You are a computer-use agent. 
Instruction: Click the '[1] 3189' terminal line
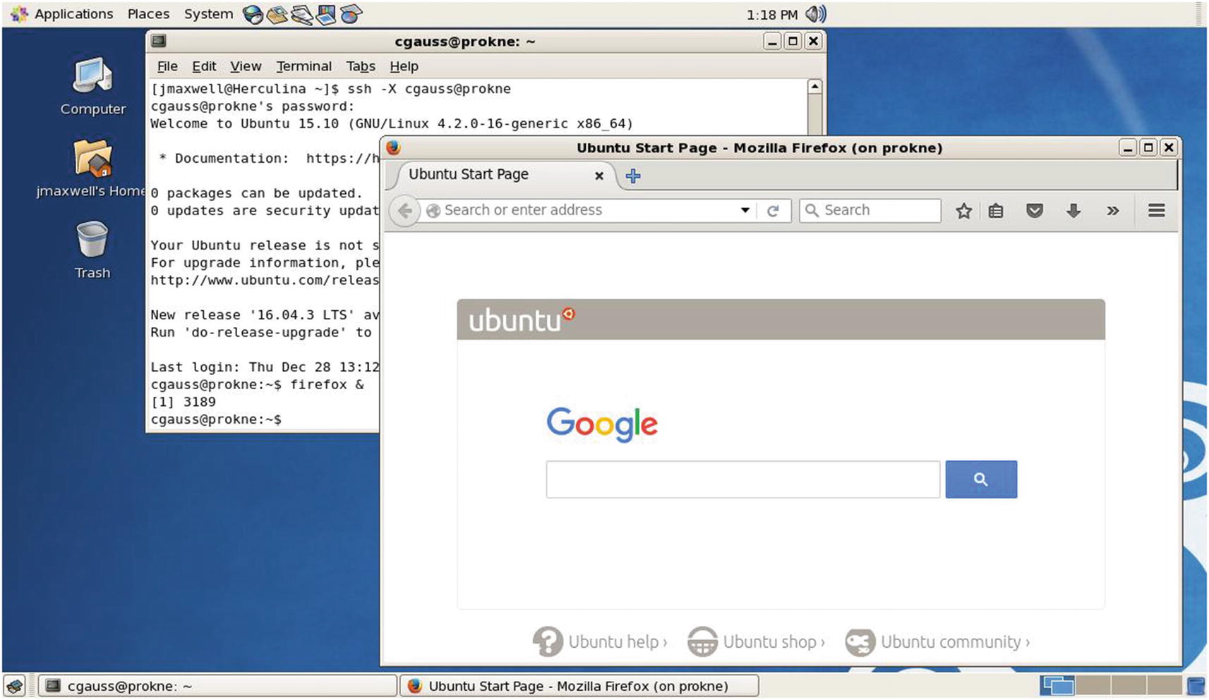click(184, 402)
